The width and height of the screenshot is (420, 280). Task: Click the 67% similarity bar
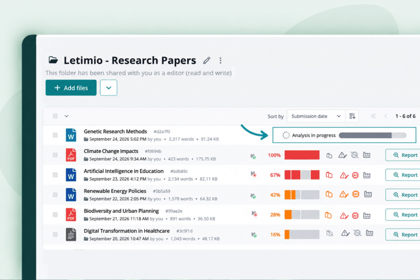(x=302, y=175)
